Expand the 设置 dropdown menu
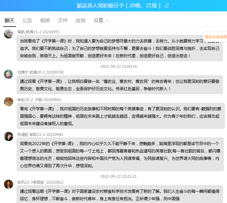227x203 pixels. coord(101,21)
